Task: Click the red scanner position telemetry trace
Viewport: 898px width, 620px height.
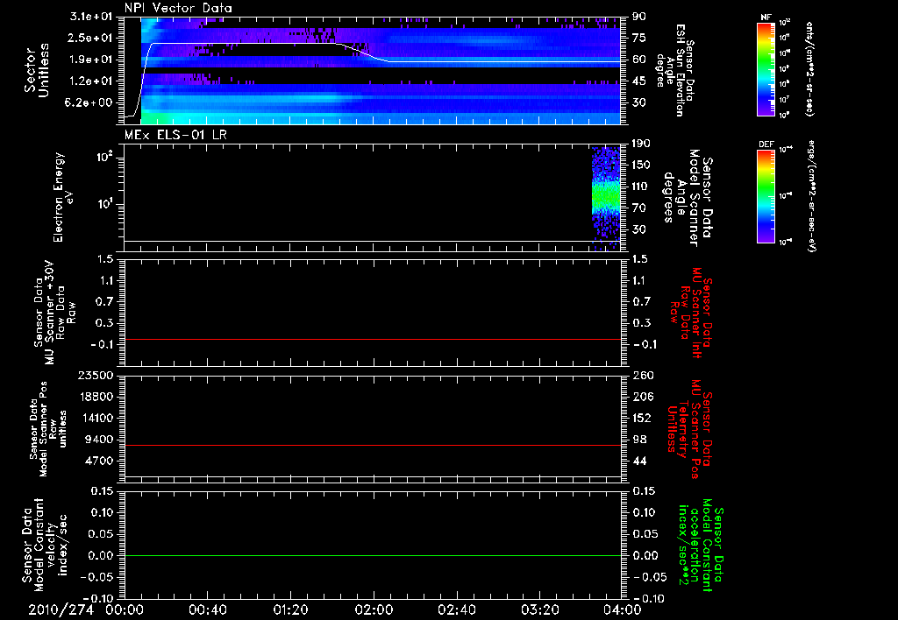Action: (x=373, y=445)
